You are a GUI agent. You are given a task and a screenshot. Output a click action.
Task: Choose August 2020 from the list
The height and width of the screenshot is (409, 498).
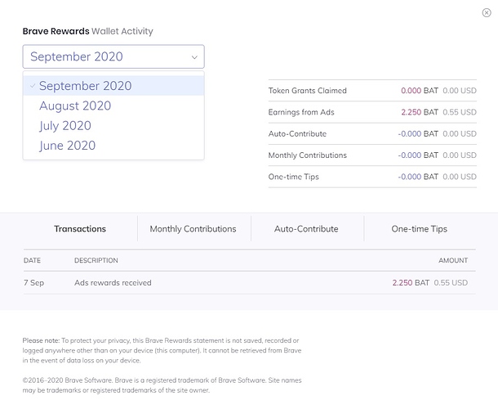pyautogui.click(x=75, y=106)
